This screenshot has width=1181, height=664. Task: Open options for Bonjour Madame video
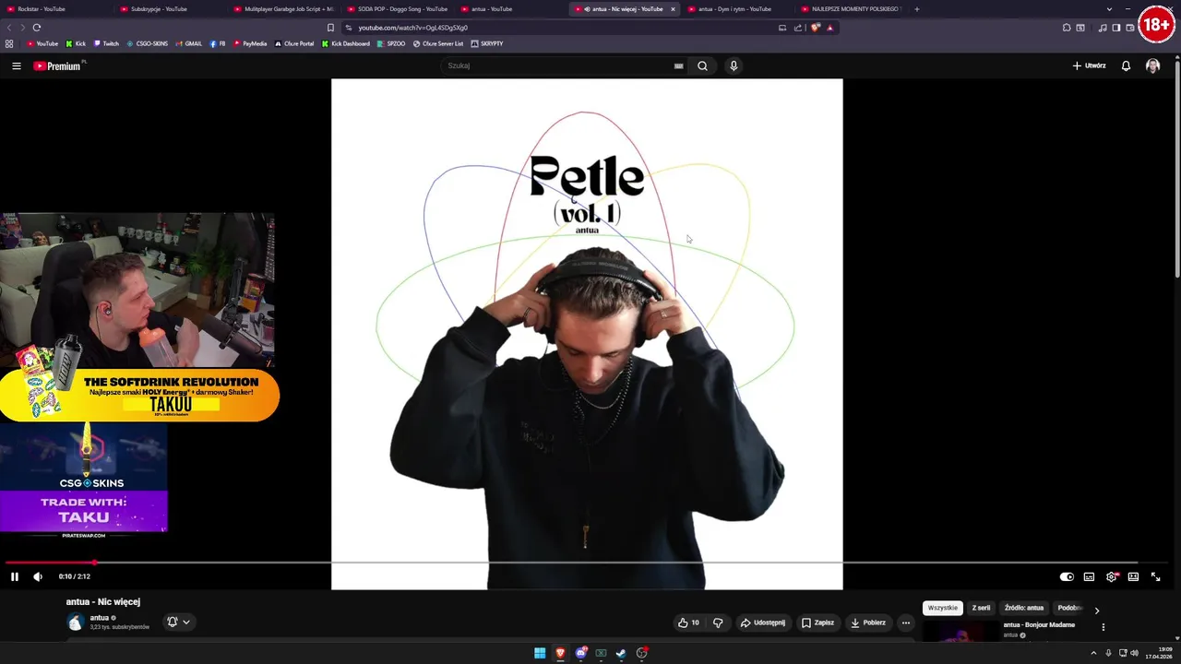[x=1103, y=627]
